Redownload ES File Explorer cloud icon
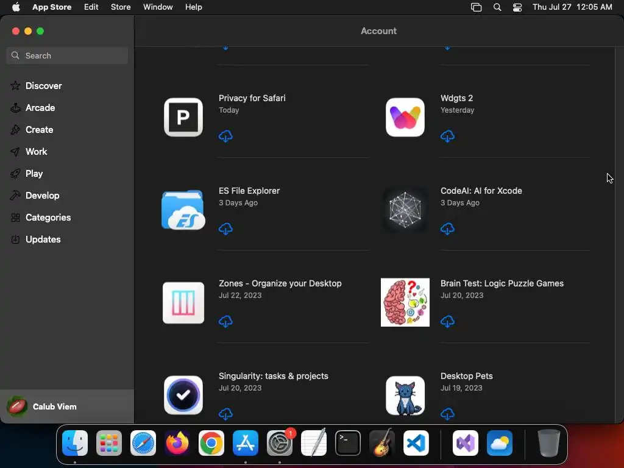Screen dimensions: 624x468 225,229
